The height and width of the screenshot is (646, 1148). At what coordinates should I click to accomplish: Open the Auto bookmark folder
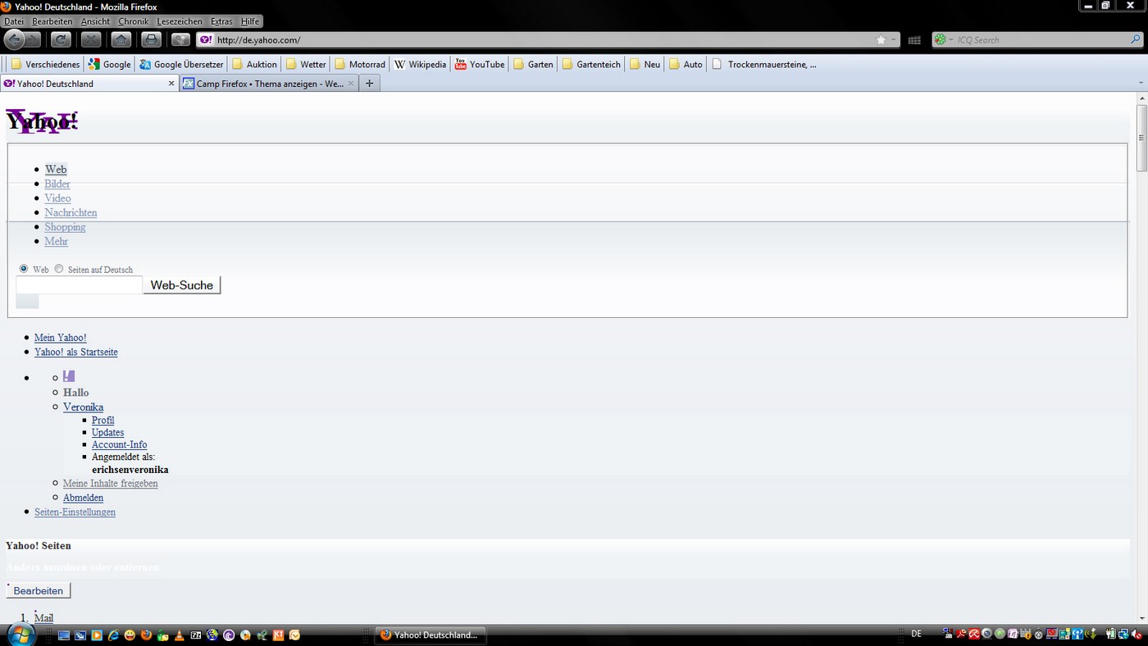(x=686, y=64)
